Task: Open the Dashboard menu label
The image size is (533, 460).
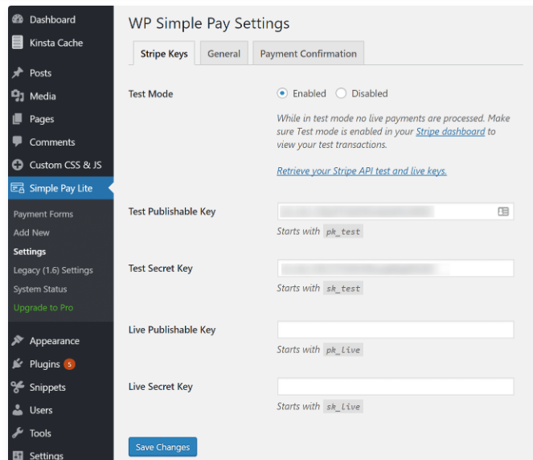Action: [x=52, y=20]
